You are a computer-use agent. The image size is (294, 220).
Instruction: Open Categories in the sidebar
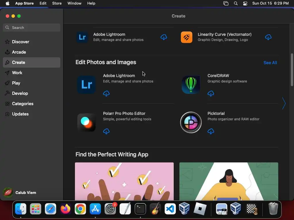click(32, 103)
